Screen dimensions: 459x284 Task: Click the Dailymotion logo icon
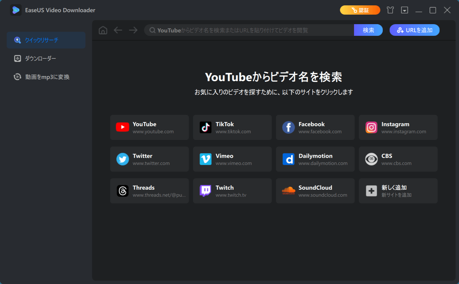point(288,159)
